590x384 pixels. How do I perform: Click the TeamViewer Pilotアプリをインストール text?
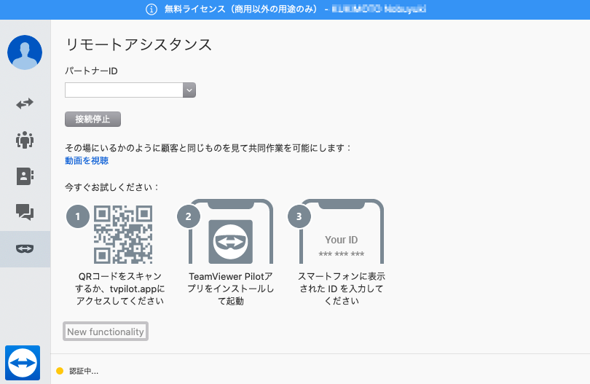pyautogui.click(x=231, y=289)
